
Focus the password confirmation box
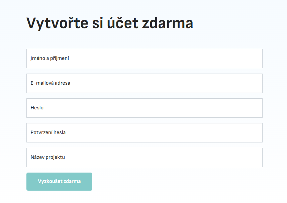(x=144, y=133)
